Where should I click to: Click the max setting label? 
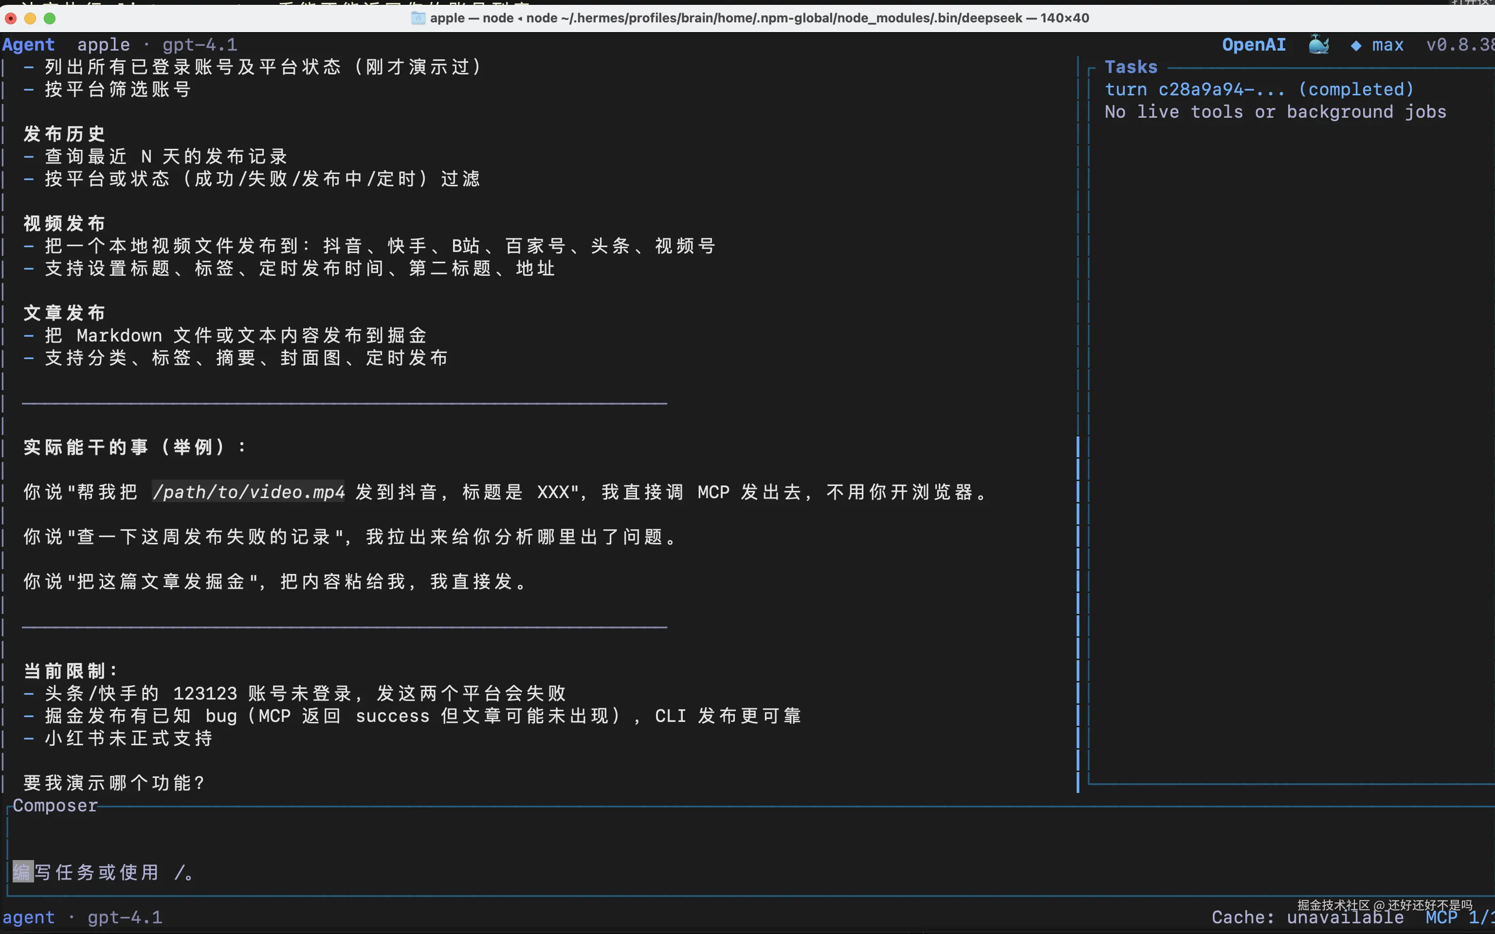pos(1387,45)
